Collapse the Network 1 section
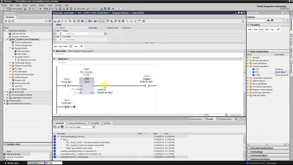Viewport: 293px width, 165px height. pos(54,59)
